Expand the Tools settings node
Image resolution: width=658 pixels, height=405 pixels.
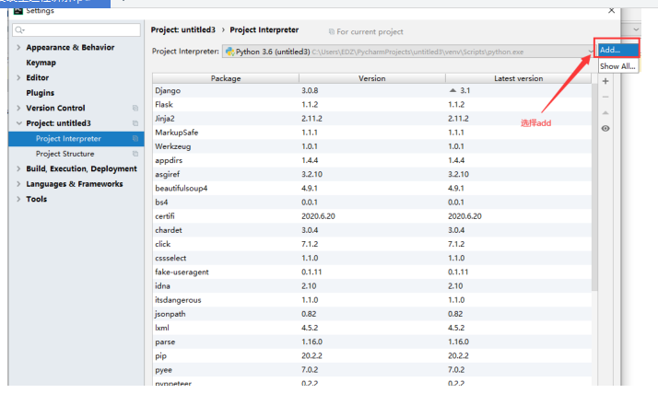tap(18, 199)
